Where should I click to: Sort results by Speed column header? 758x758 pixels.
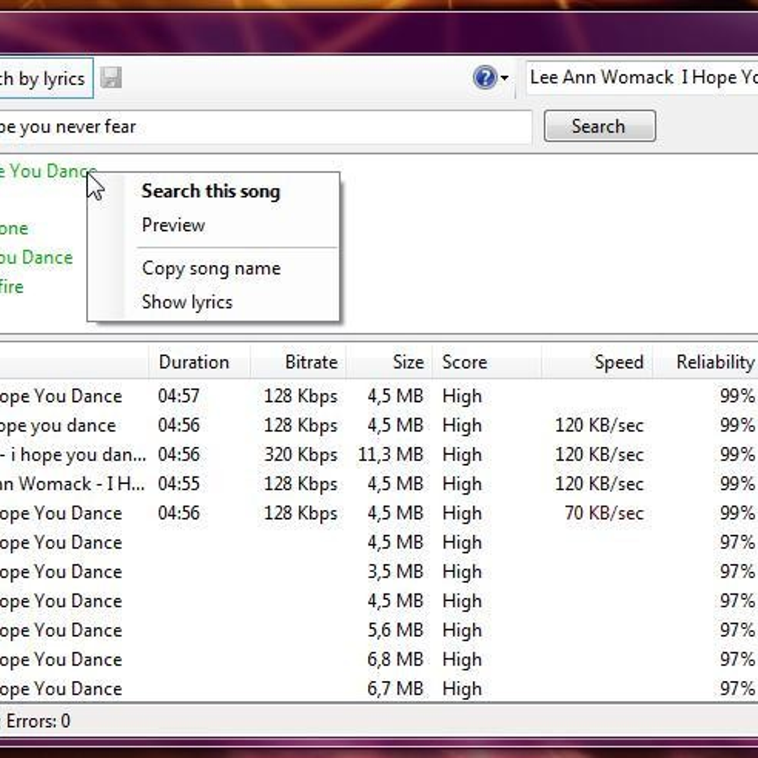[x=597, y=362]
